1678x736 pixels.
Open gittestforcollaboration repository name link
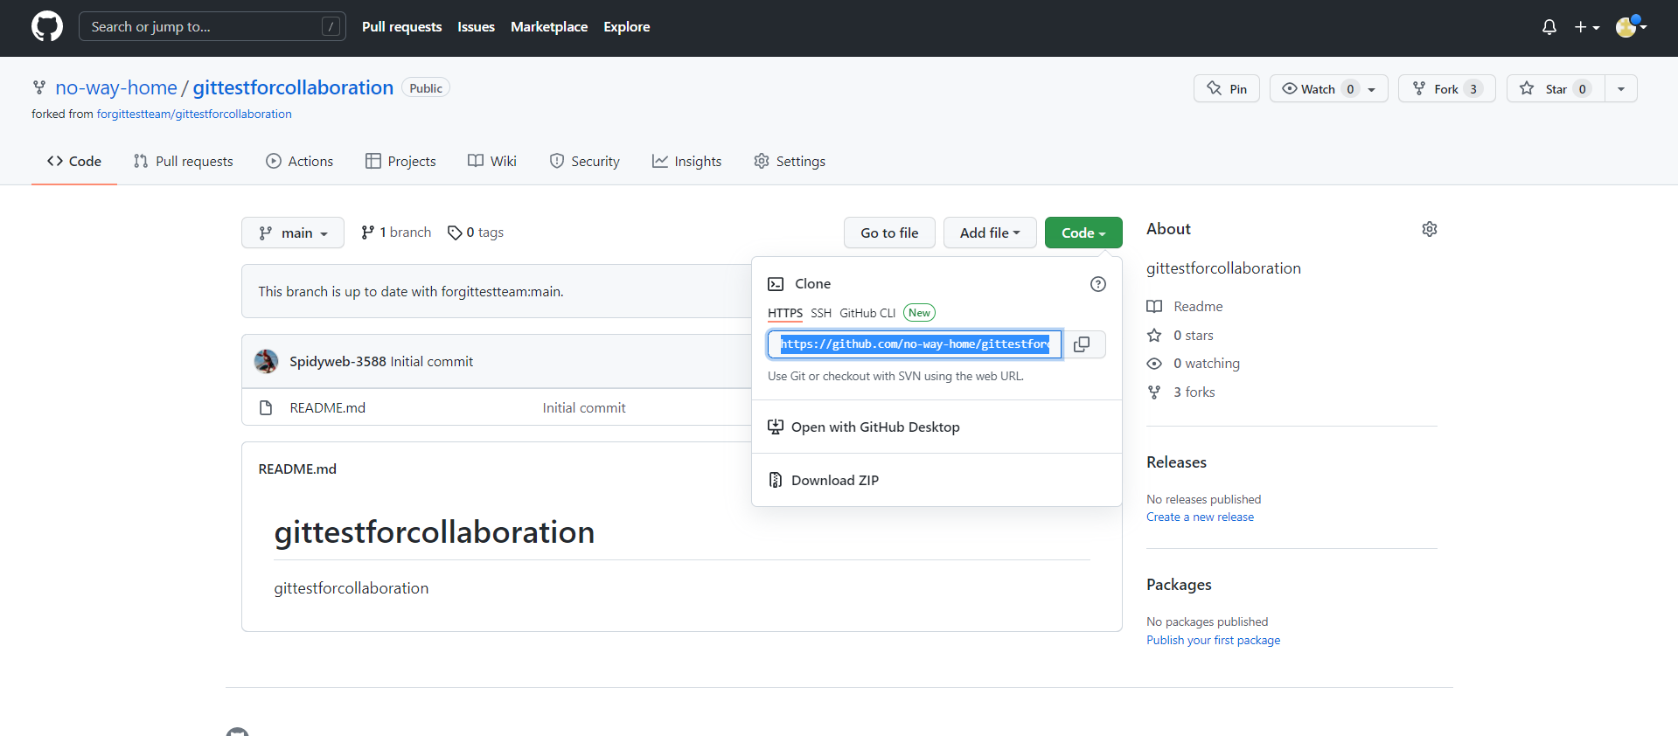click(293, 87)
